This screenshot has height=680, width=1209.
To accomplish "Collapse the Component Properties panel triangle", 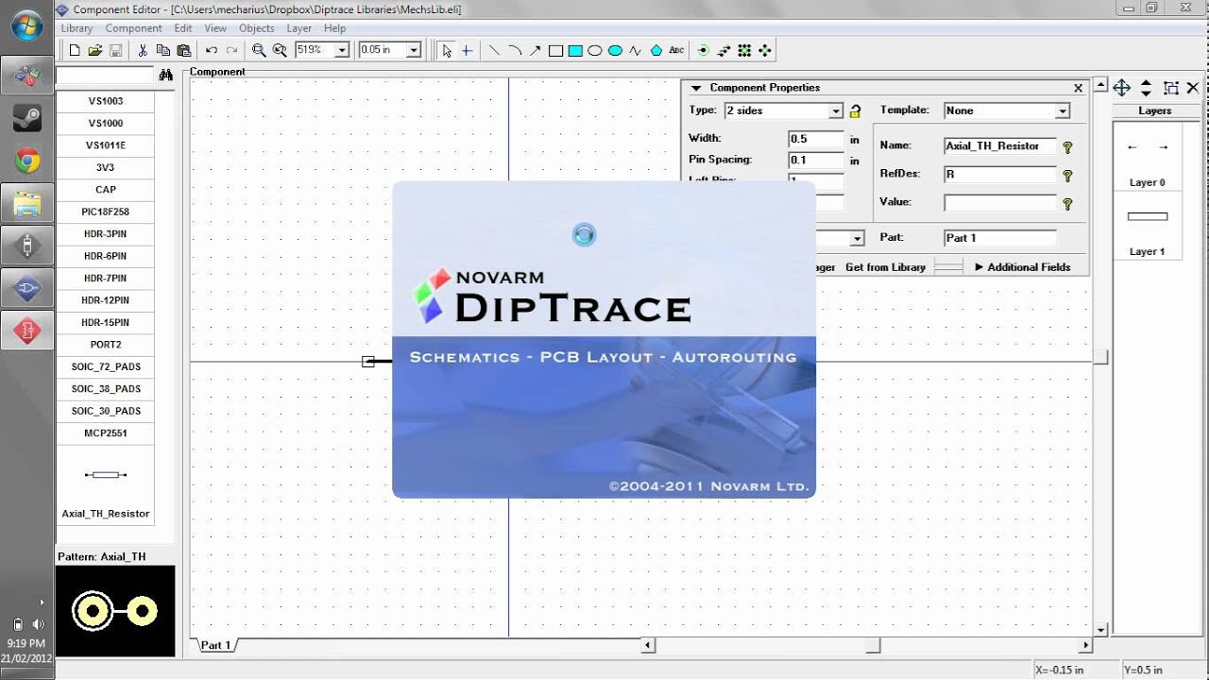I will 696,88.
